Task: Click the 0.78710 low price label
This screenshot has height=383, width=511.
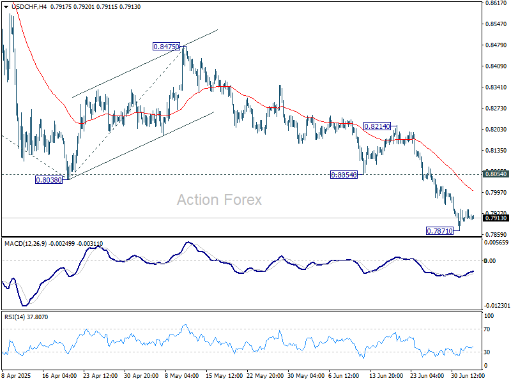Action: tap(439, 231)
